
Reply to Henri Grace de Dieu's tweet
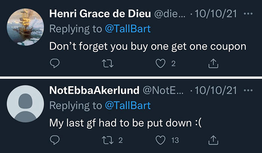pyautogui.click(x=55, y=64)
